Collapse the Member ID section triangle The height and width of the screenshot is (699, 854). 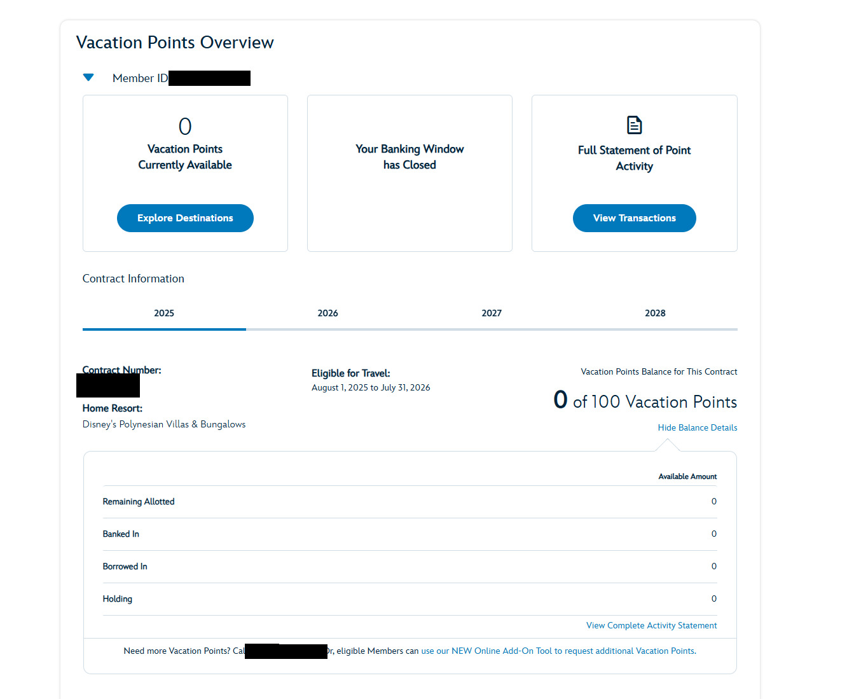point(88,78)
